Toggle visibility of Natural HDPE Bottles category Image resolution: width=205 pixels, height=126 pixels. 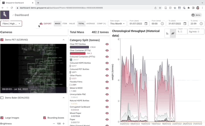click(x=107, y=100)
